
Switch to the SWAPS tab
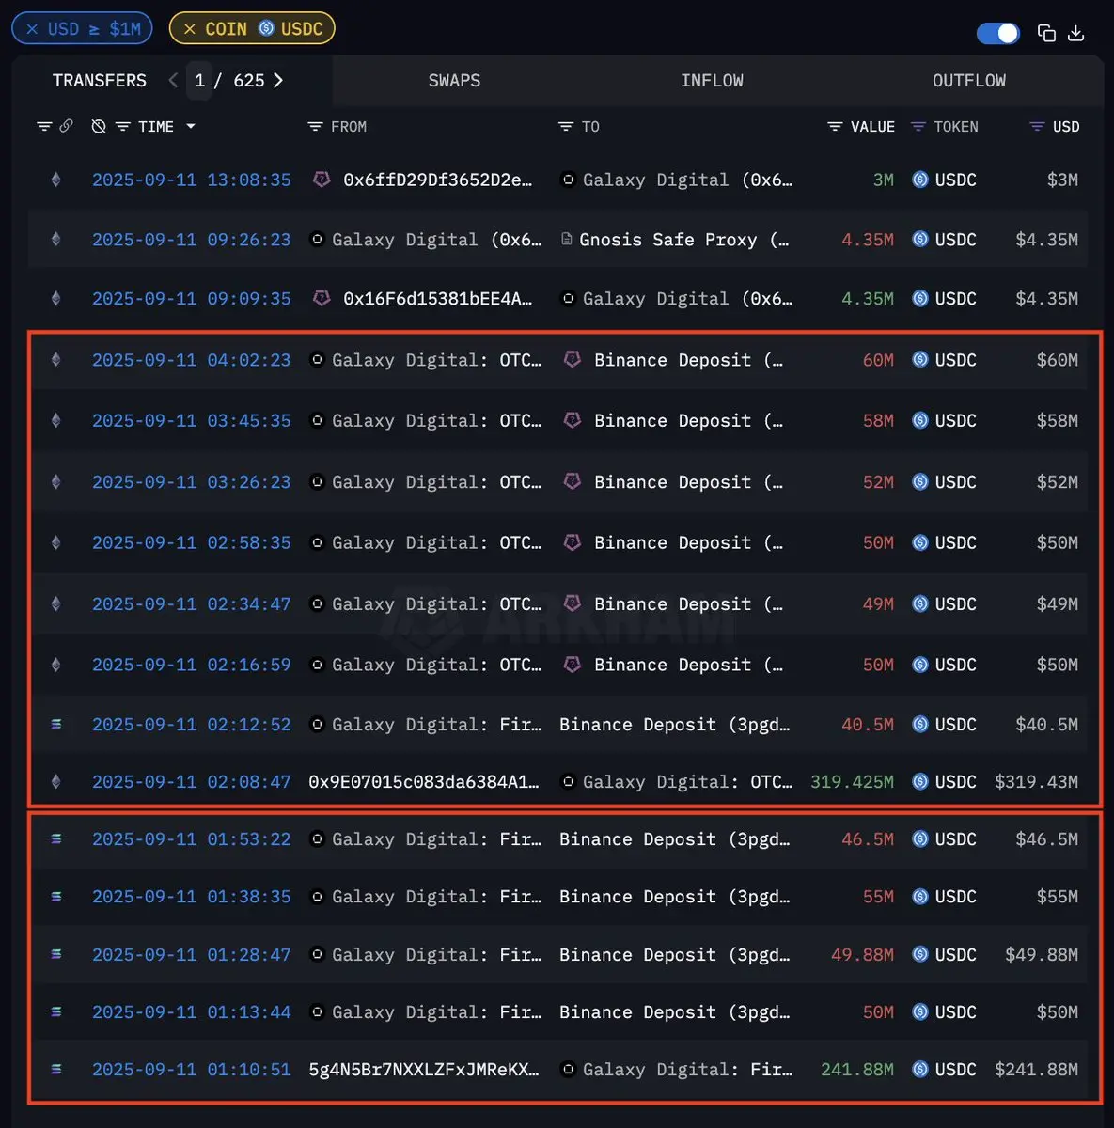454,81
